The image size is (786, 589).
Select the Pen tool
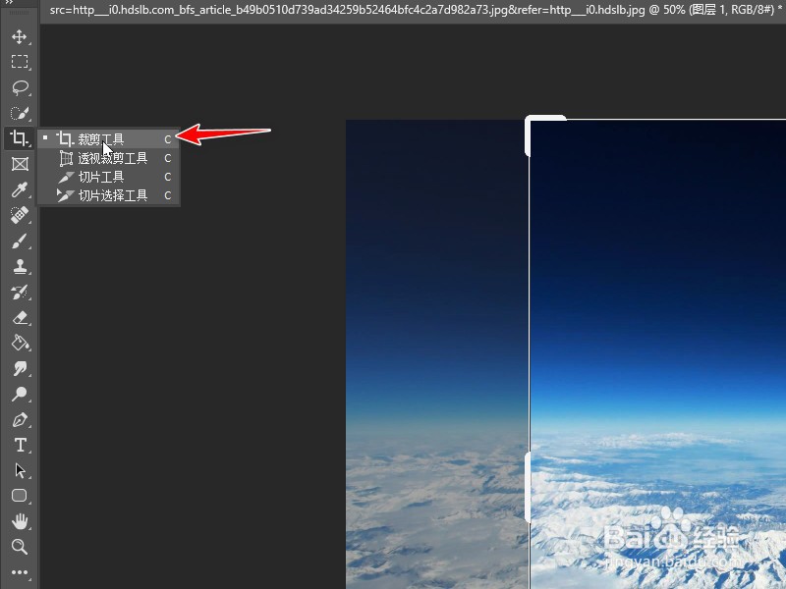click(20, 420)
